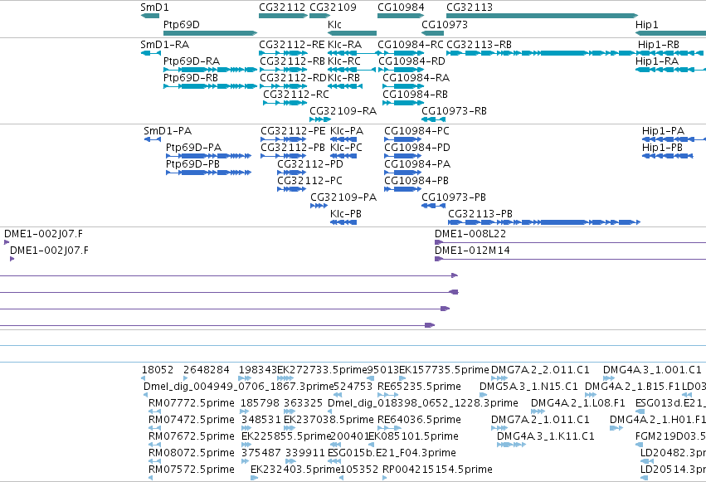Click the SmD1-PA protein feature

(x=152, y=139)
